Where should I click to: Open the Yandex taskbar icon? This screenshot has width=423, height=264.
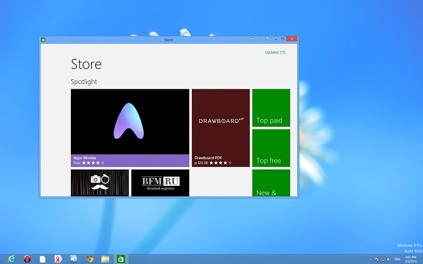click(58, 259)
